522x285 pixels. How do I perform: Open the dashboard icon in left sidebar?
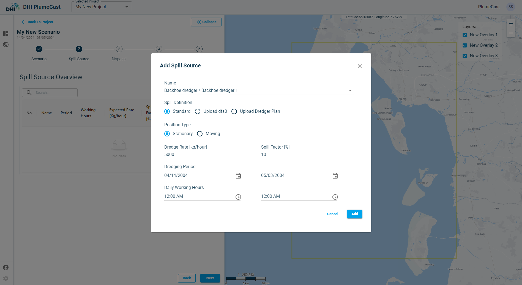click(6, 34)
